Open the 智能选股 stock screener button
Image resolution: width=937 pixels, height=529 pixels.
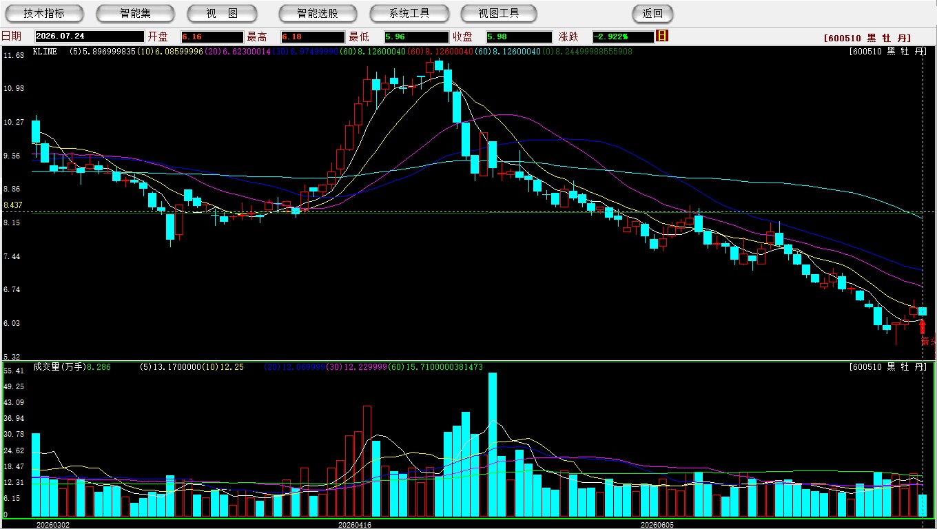tap(318, 13)
